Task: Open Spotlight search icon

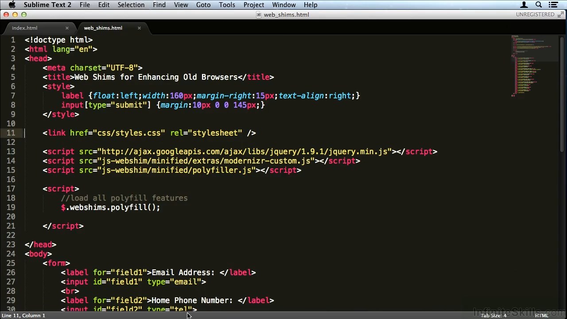Action: click(539, 5)
